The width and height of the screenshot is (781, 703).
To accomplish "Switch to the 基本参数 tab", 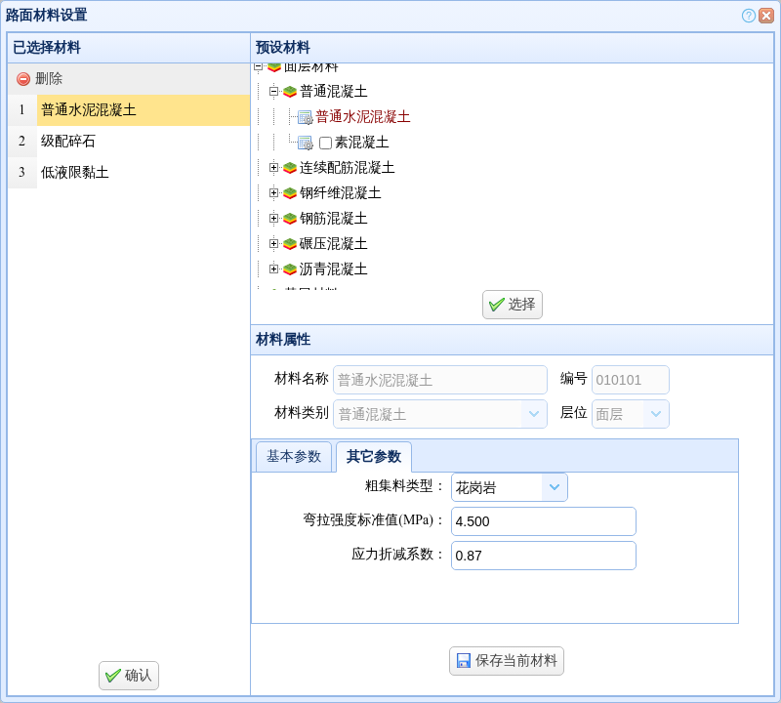I will [x=294, y=456].
